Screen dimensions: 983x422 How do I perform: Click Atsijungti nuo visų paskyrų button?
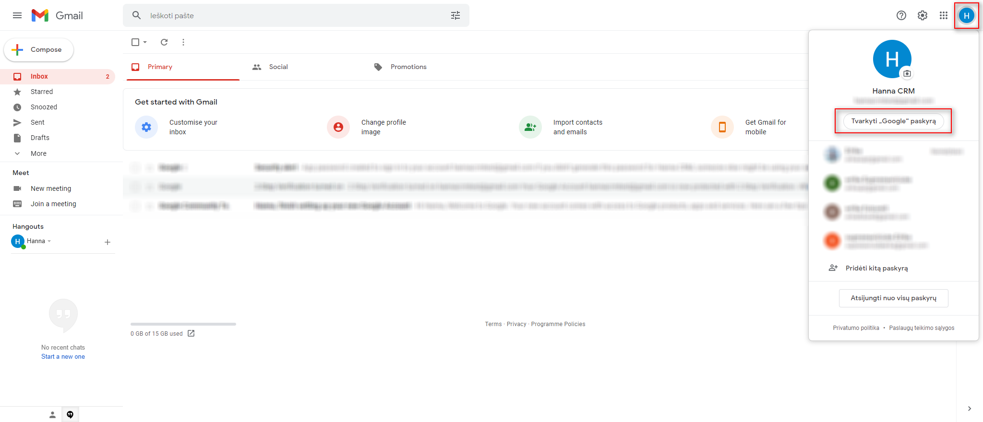click(x=893, y=298)
